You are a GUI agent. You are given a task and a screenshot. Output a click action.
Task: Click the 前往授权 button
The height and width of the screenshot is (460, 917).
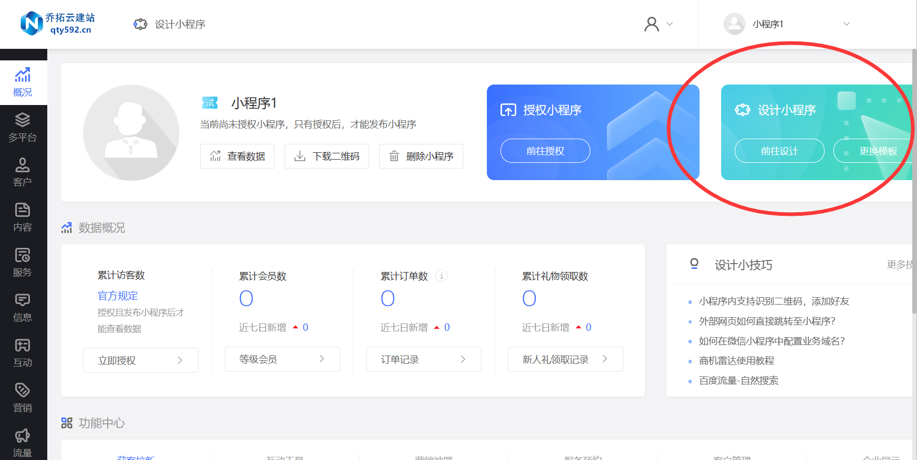(545, 151)
